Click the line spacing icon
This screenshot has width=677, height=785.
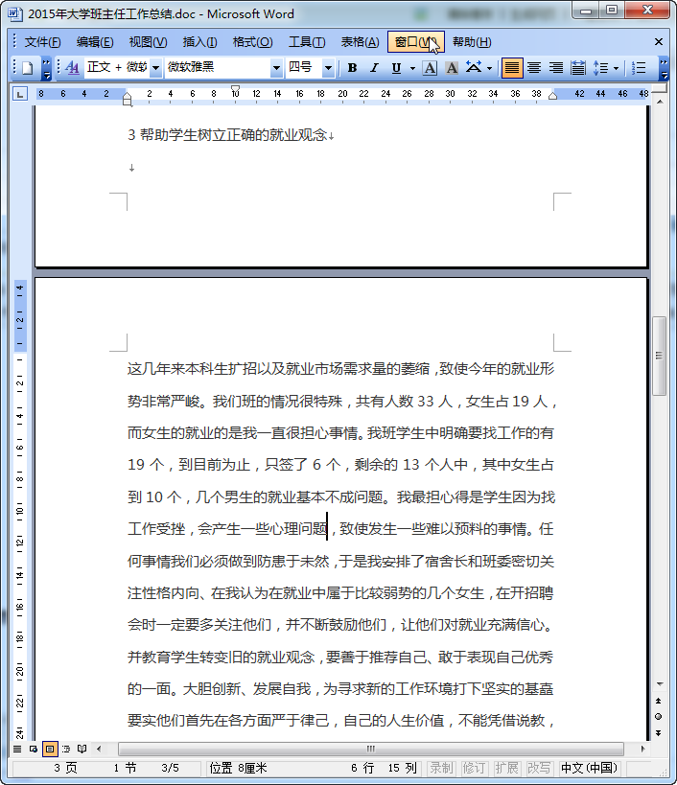[600, 68]
